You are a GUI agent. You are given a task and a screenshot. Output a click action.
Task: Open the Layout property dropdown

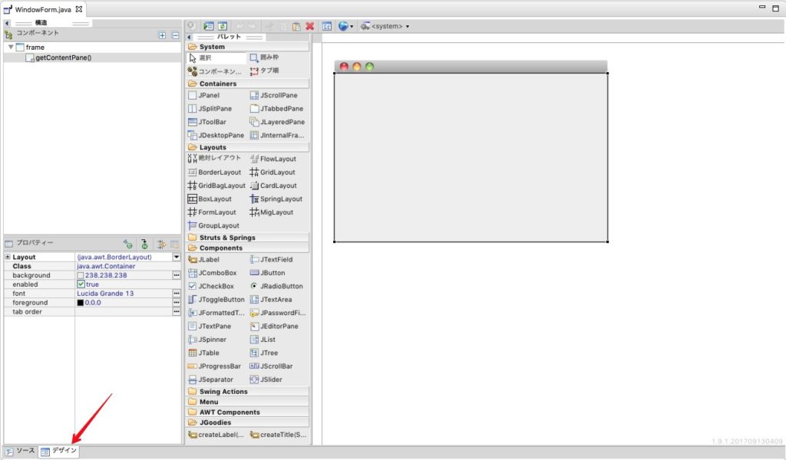[x=177, y=256]
